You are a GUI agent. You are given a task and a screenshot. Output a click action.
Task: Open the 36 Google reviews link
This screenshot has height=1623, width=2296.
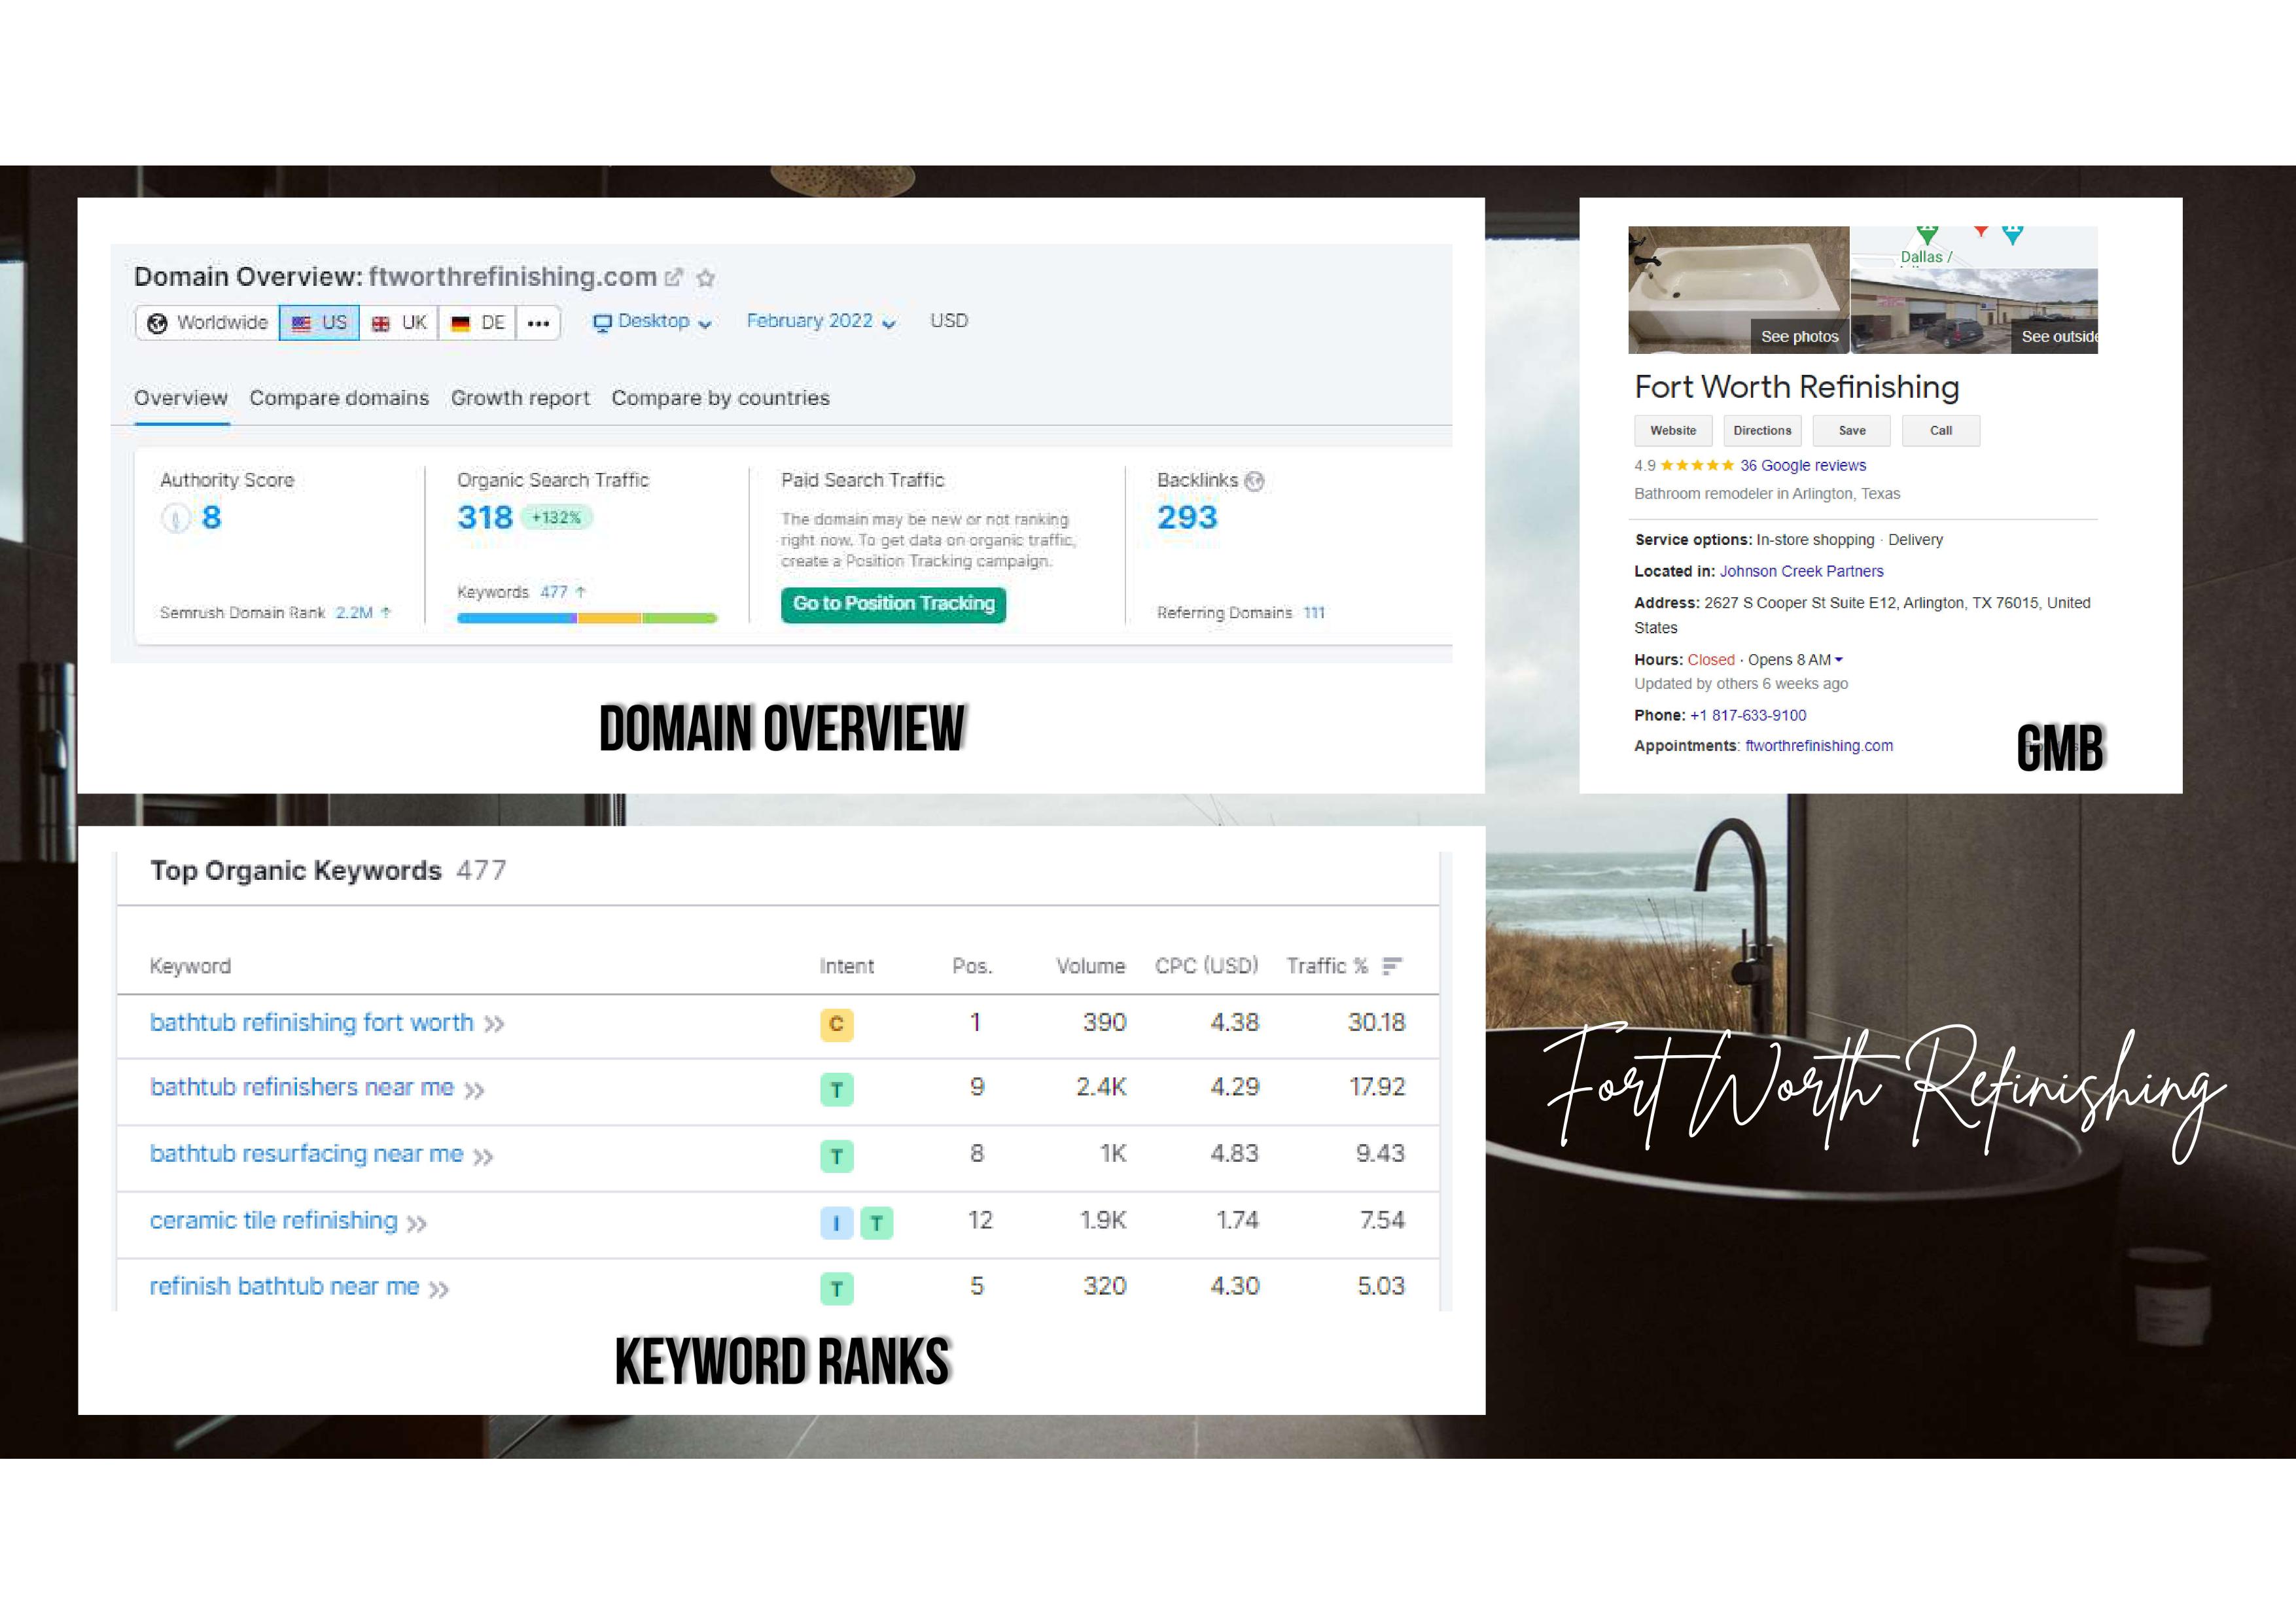[1802, 465]
